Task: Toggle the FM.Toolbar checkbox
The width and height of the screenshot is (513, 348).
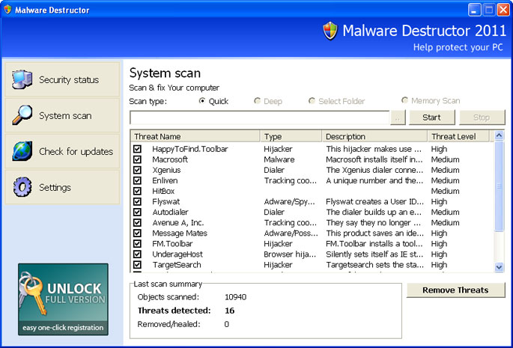Action: [137, 244]
